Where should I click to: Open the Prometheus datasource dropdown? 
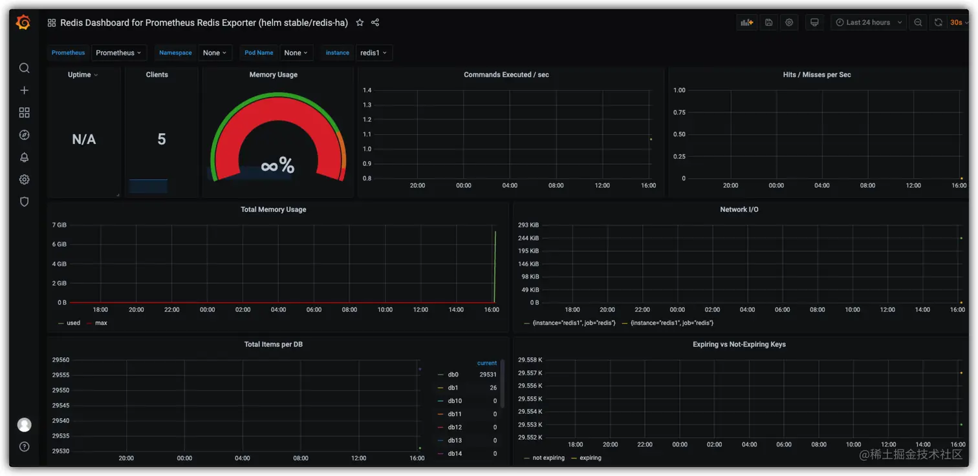pos(119,53)
